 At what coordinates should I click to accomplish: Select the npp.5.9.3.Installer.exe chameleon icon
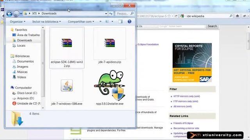[110, 86]
